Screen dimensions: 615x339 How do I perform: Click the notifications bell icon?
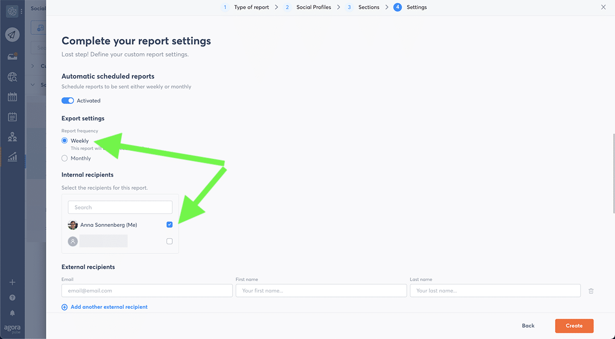tap(12, 313)
